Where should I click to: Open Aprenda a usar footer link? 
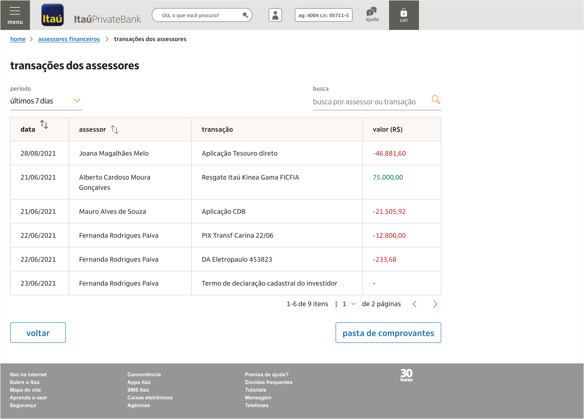(29, 398)
